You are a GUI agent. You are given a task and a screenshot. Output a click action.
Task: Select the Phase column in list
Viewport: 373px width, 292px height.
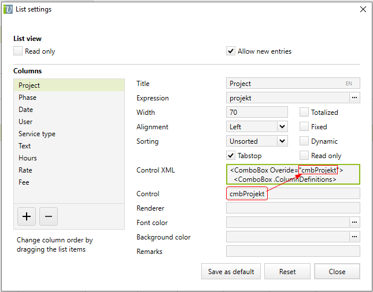coord(27,98)
